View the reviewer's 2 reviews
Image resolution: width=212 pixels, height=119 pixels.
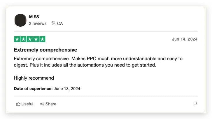[38, 23]
